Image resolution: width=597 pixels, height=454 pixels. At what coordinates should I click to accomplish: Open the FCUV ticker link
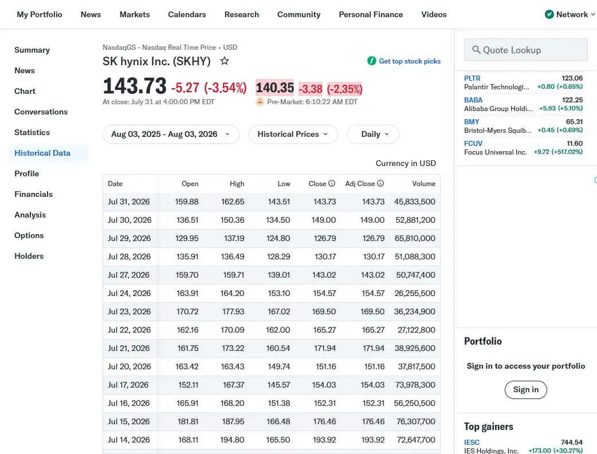[x=473, y=143]
